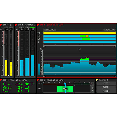Screen dimensions: 117x117
Task: Click the yellow L channel level bar
Action: 6,68
